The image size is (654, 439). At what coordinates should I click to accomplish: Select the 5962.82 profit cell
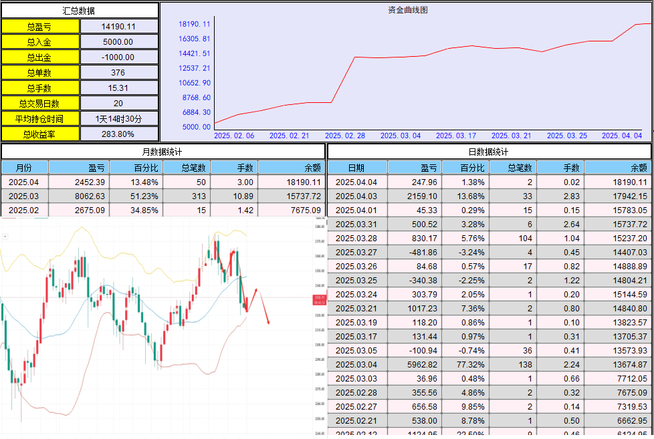pyautogui.click(x=415, y=364)
